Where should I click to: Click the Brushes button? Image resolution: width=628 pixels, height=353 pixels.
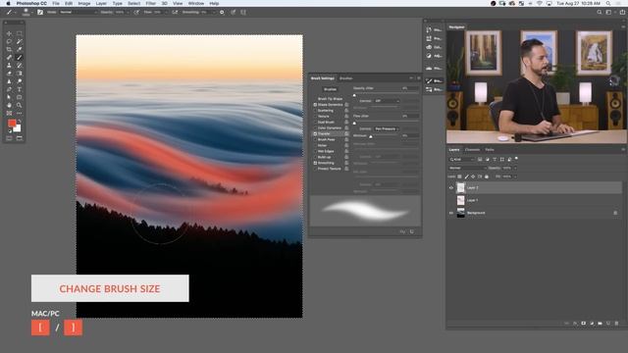(x=330, y=89)
